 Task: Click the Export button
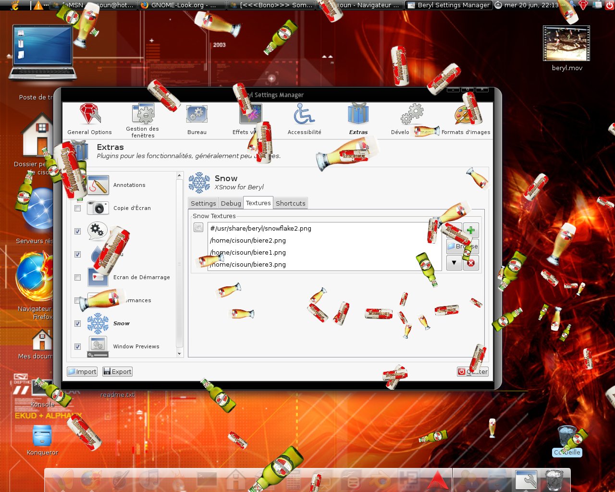(x=117, y=371)
